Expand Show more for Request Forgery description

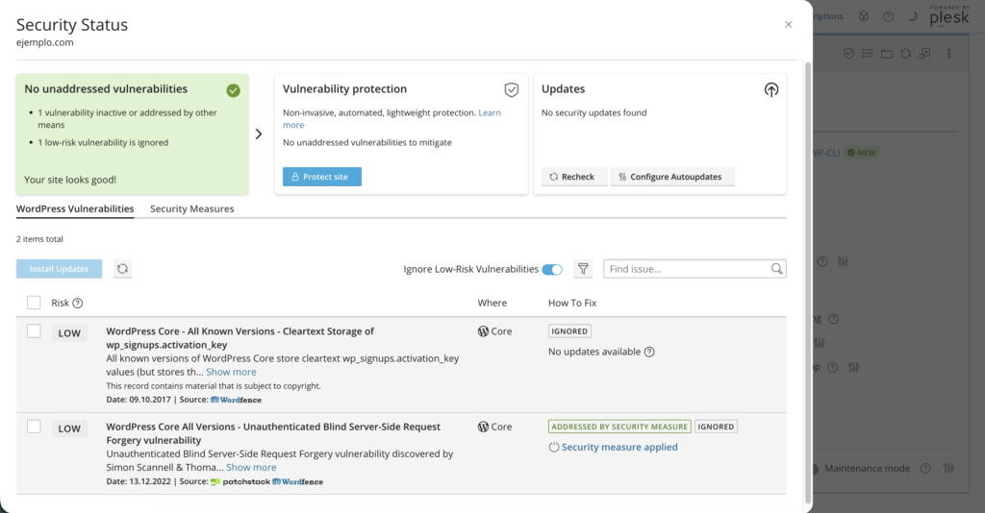tap(251, 468)
